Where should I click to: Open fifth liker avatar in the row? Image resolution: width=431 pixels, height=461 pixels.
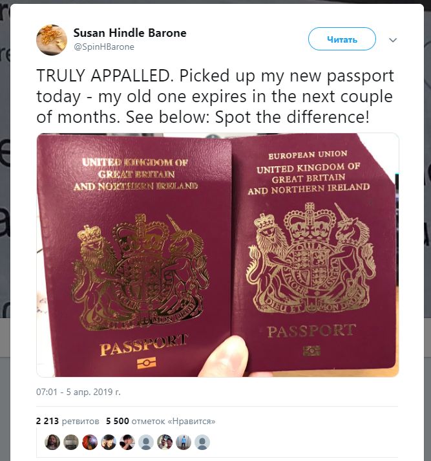127,442
